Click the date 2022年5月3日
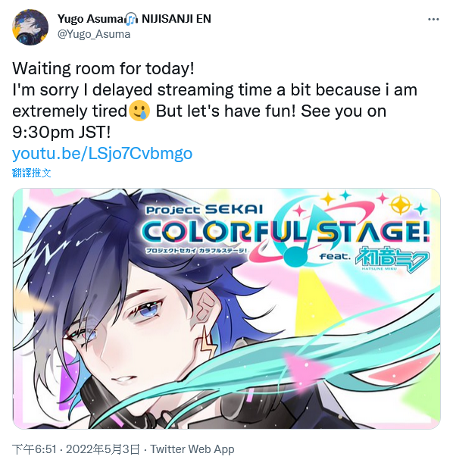453x469 pixels. click(x=102, y=449)
